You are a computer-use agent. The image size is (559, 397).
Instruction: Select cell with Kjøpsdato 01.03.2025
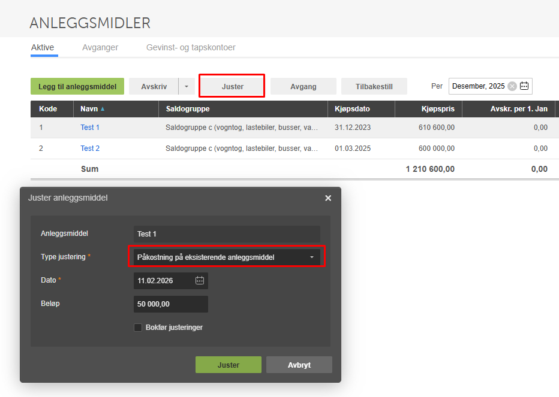click(x=353, y=149)
